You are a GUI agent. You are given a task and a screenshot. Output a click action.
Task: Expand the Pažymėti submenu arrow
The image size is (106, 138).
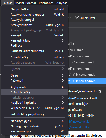pyautogui.click(x=63, y=80)
